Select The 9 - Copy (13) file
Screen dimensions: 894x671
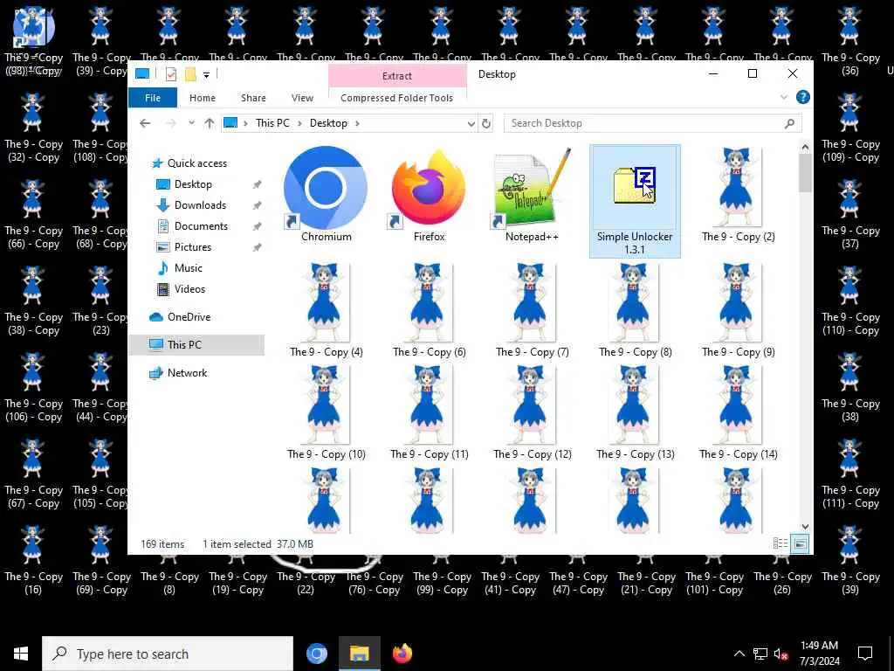[x=636, y=413]
